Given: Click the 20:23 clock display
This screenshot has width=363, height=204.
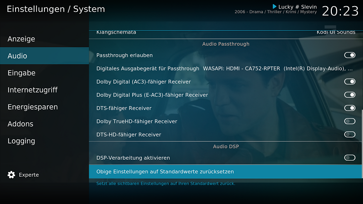Looking at the screenshot, I should (x=340, y=11).
